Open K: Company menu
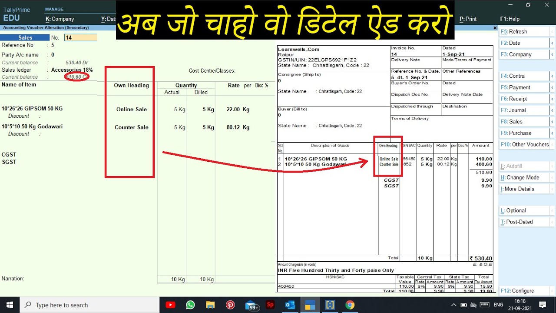556x313 pixels. [60, 19]
